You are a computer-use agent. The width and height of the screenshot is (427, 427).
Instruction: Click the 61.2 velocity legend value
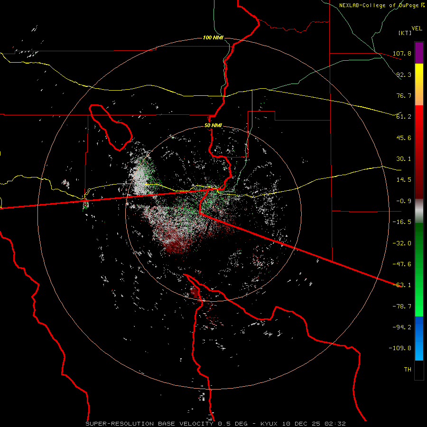click(x=404, y=117)
